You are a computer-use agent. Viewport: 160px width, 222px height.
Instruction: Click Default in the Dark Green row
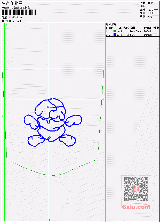[x=148, y=31]
